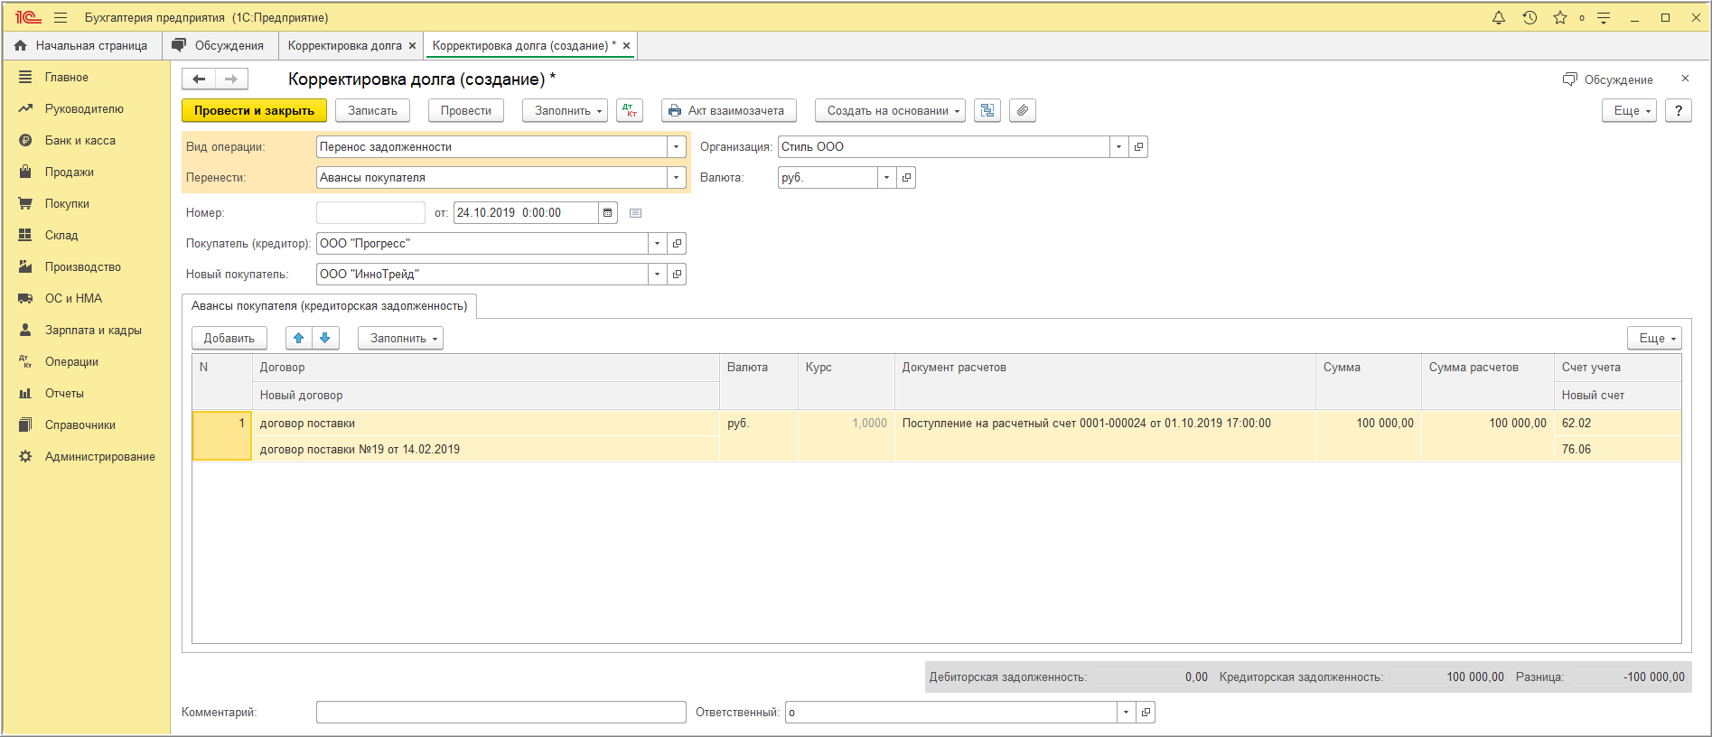Open the history clock icon
The width and height of the screenshot is (1712, 737).
coord(1530,18)
